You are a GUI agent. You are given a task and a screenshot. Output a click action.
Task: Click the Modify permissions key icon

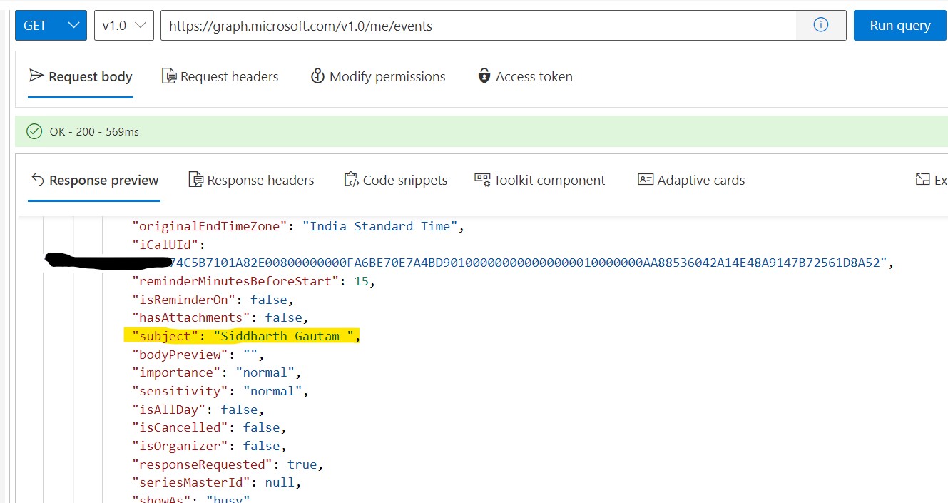click(318, 76)
